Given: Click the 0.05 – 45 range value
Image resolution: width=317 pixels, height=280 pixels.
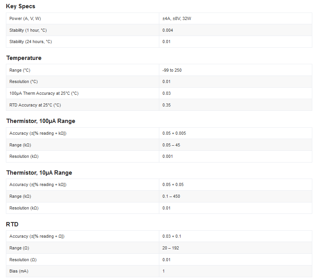Looking at the screenshot, I should click(x=171, y=145).
